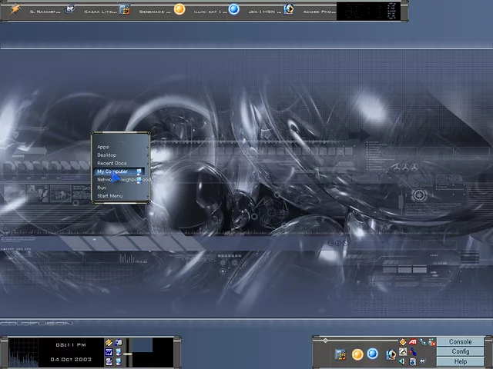Open the Word icon in bottom-left panel
The image size is (493, 369).
click(x=109, y=352)
